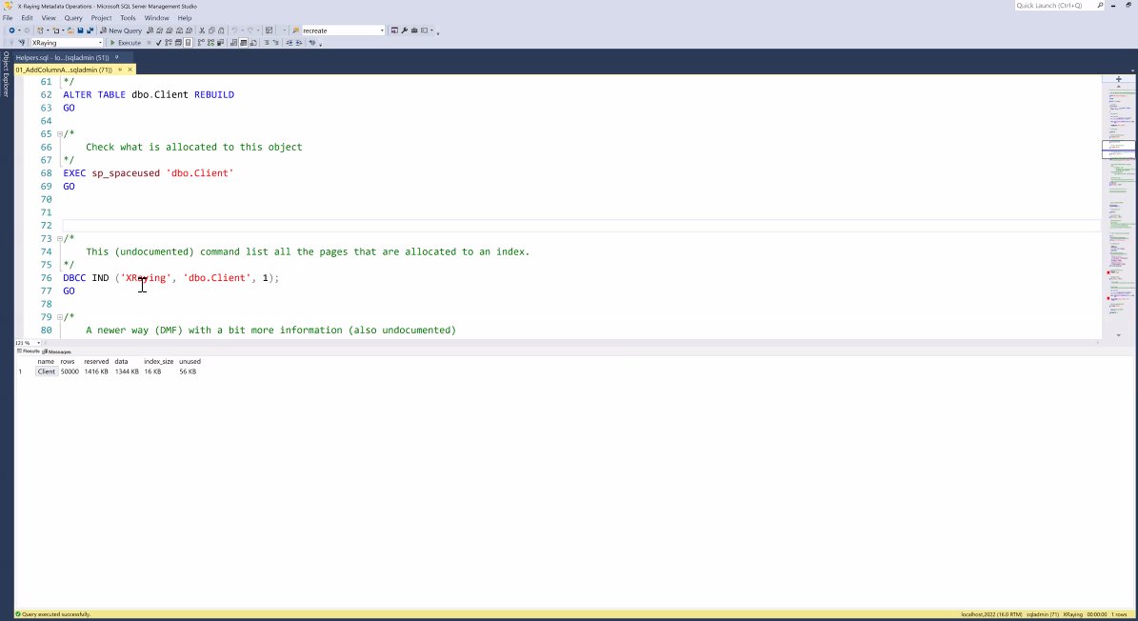Execute the current query

coord(126,43)
